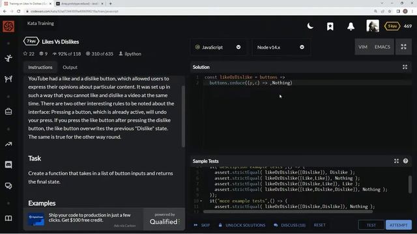Switch to the Output tab
This screenshot has width=417, height=234.
(x=70, y=67)
